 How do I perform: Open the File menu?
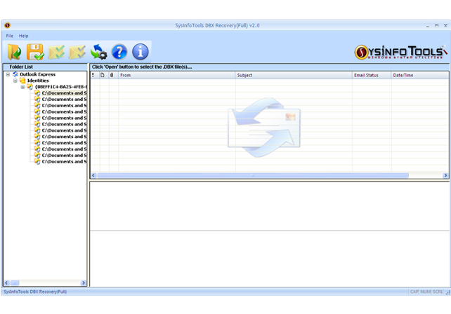(10, 36)
